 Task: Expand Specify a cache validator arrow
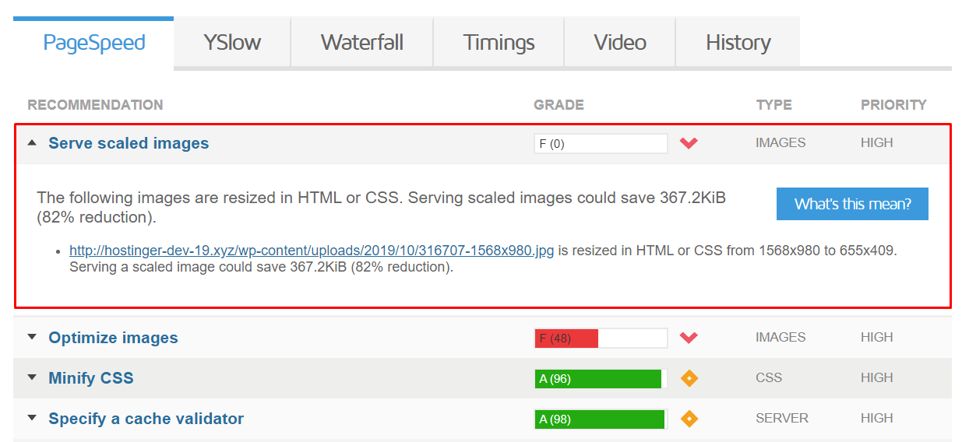pyautogui.click(x=32, y=419)
